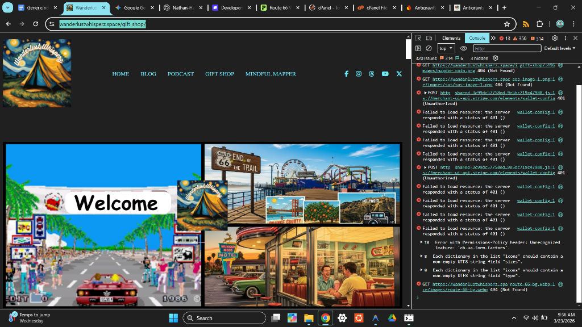Image resolution: width=582 pixels, height=327 pixels.
Task: Open the 'top' JavaScript context dropdown
Action: [446, 48]
